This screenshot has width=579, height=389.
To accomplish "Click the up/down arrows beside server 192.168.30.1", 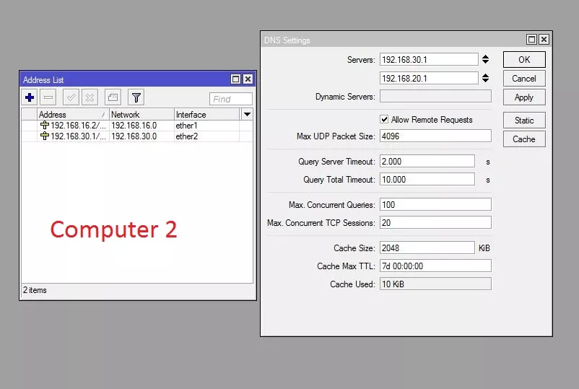I will click(486, 59).
